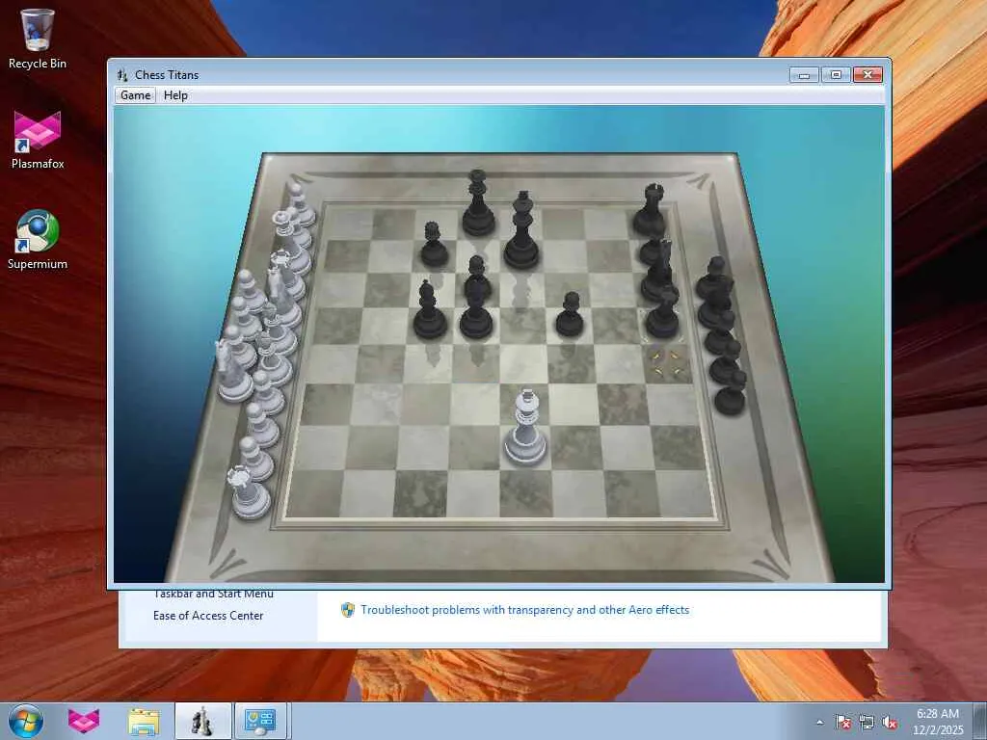Select the Supermium desktop shortcut
Image resolution: width=987 pixels, height=740 pixels.
38,240
